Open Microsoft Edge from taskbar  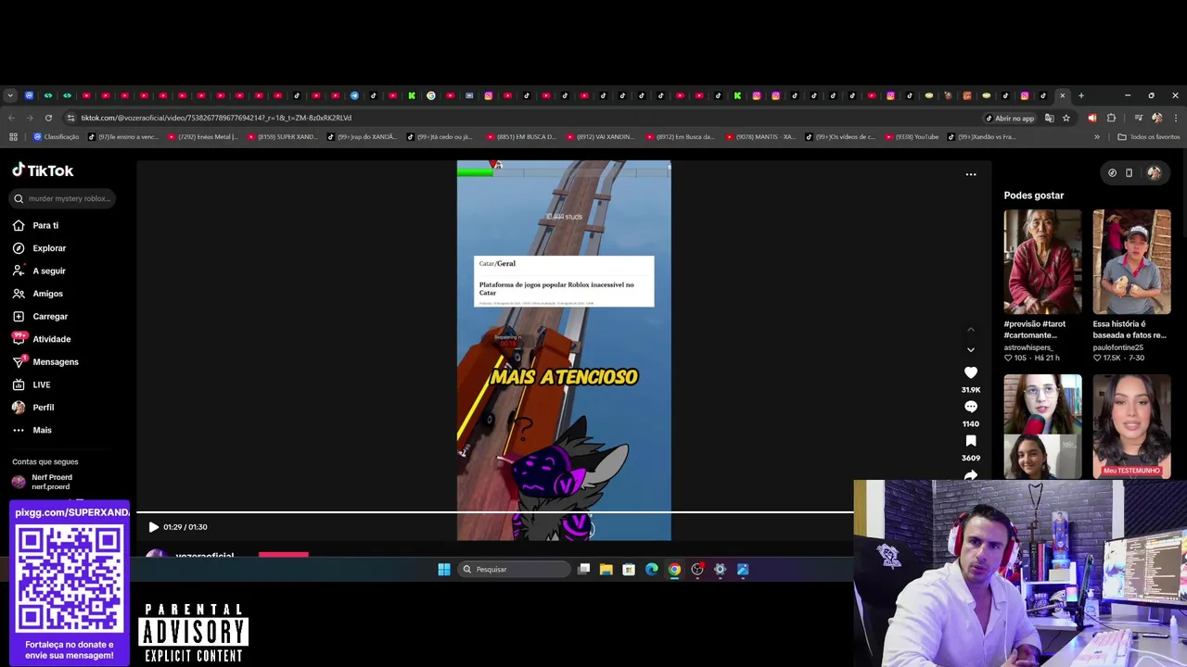pos(652,570)
